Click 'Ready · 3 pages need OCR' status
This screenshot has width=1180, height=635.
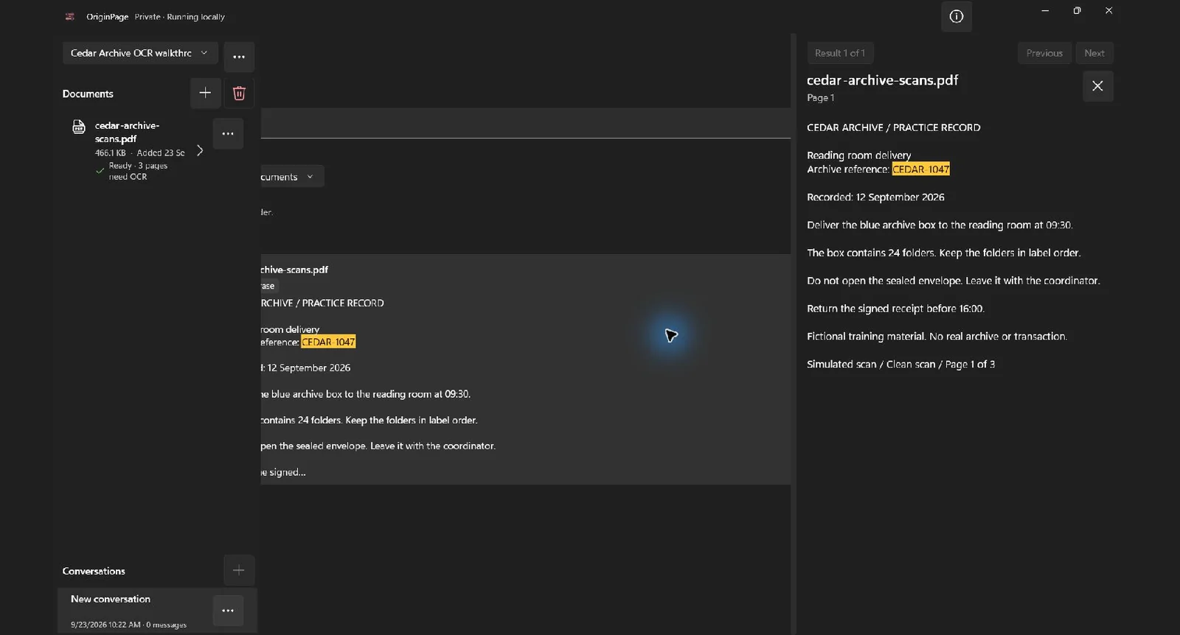click(x=138, y=171)
